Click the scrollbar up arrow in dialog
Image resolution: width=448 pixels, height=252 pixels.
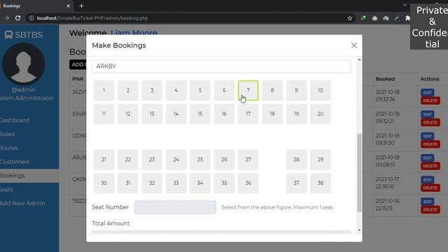[359, 59]
